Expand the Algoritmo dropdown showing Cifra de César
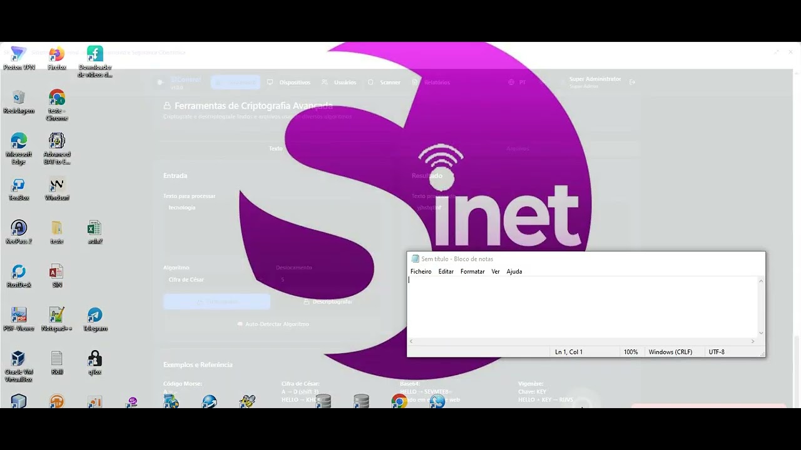 point(217,279)
